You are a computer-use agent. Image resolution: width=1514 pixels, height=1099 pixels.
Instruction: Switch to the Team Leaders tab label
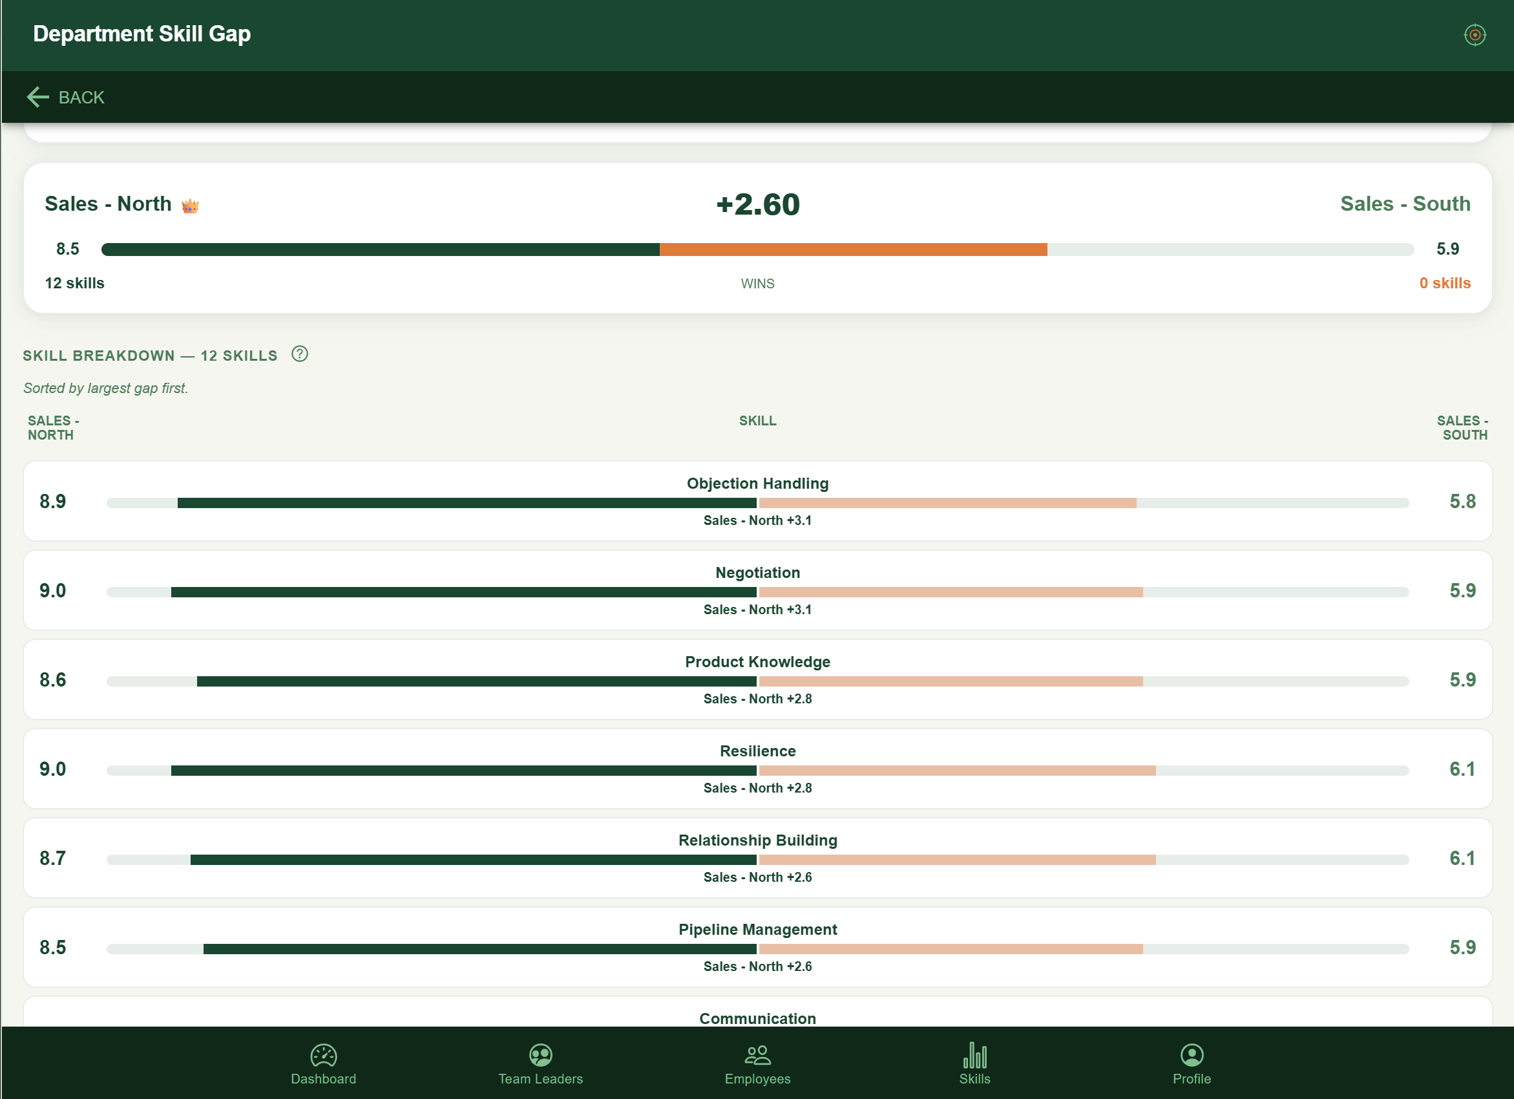[540, 1079]
